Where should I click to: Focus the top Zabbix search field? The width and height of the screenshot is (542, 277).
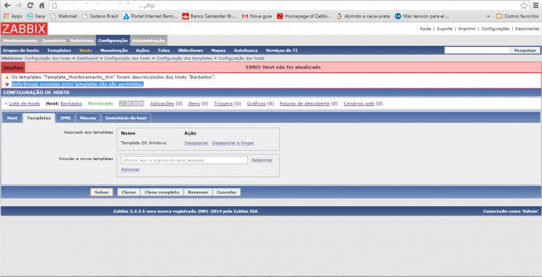point(478,51)
